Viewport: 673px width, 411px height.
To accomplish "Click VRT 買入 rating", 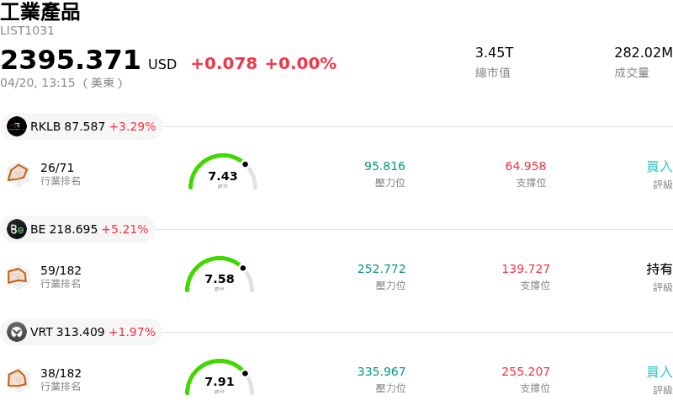I will click(x=659, y=372).
